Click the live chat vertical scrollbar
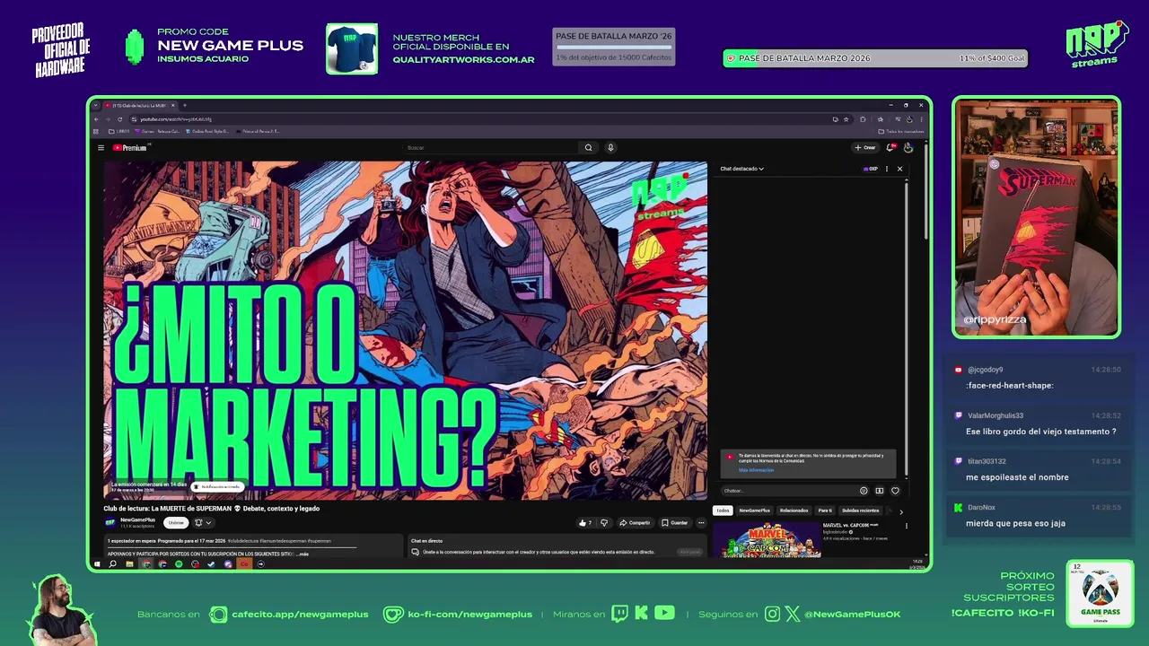The image size is (1149, 646). tap(906, 327)
